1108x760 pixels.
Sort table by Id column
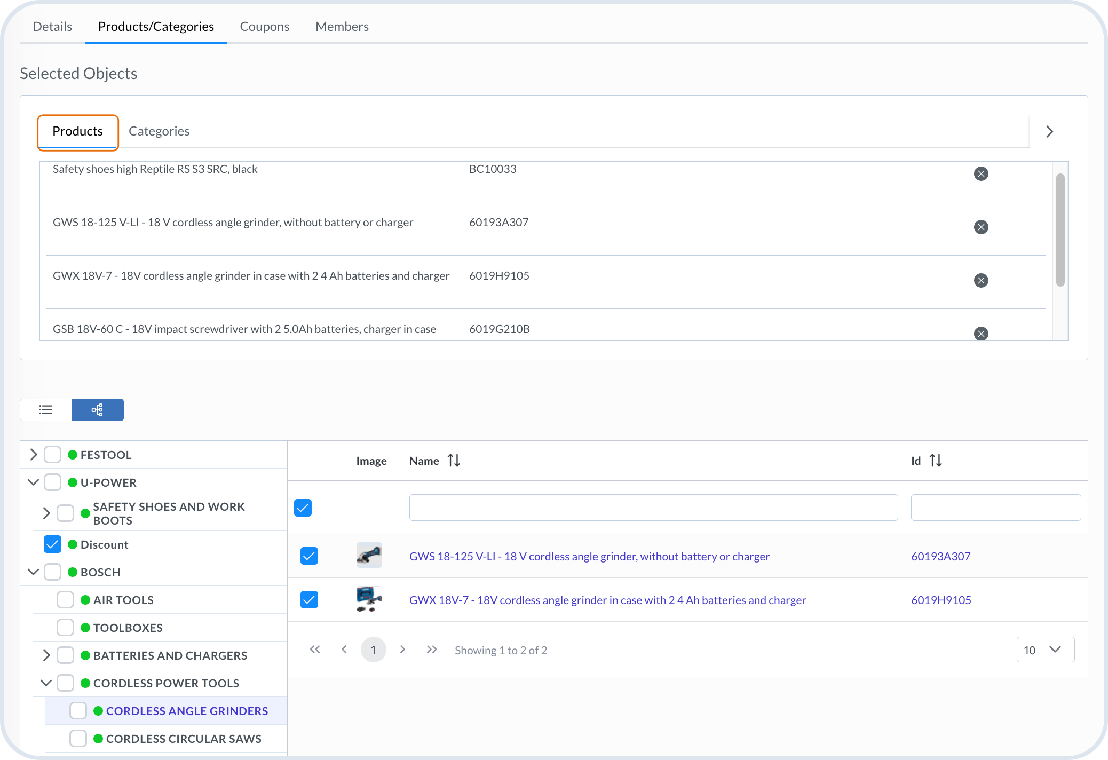pos(936,461)
